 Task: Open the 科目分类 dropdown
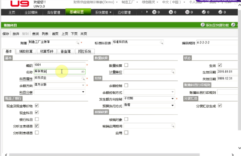[x=83, y=92]
